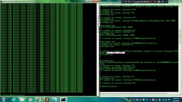Click the right cmd vertical scrollbar thumb
The image size is (182, 102).
tap(179, 37)
